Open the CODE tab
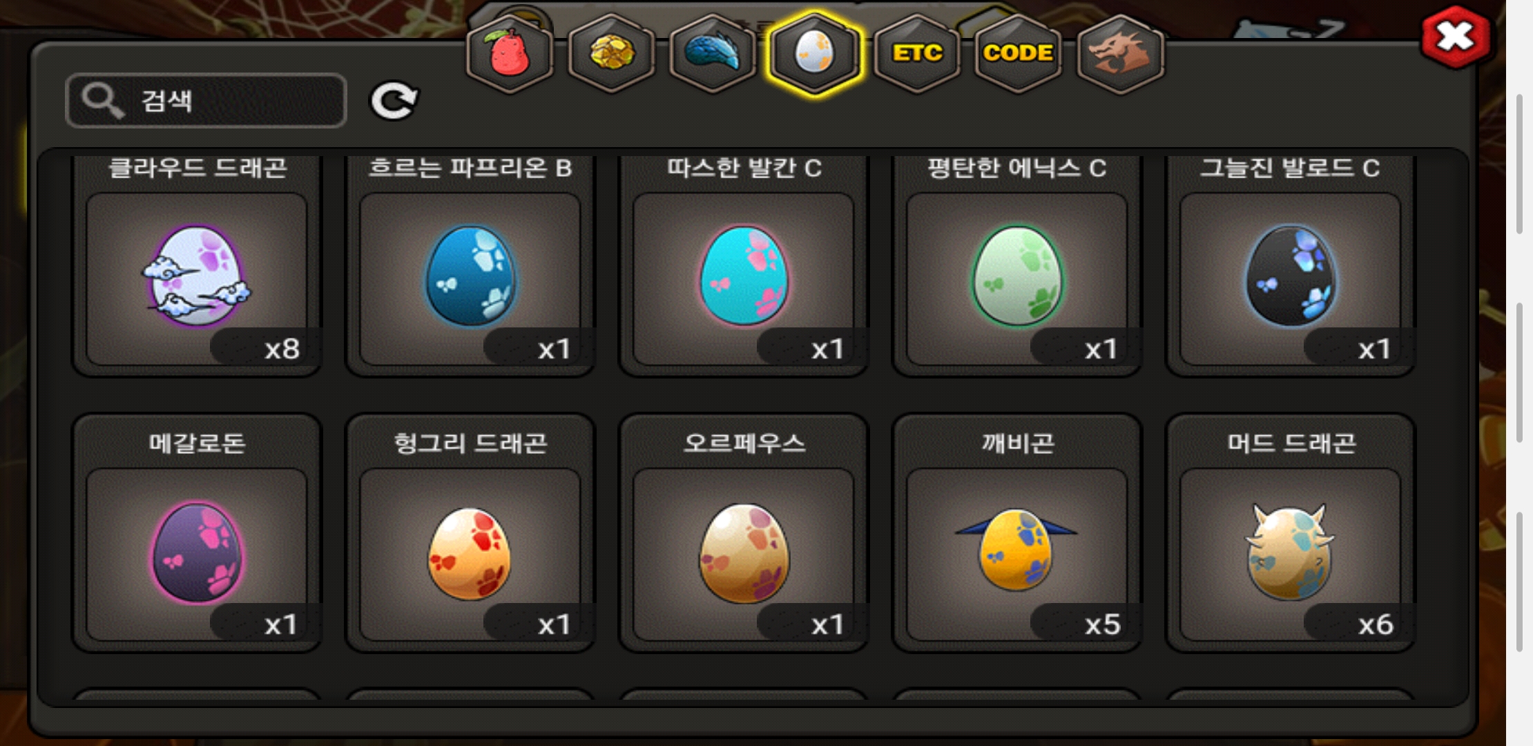Screen dimensions: 1533x746 click(1018, 54)
